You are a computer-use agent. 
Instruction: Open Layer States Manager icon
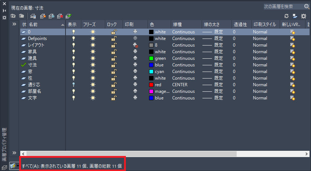click(x=33, y=16)
